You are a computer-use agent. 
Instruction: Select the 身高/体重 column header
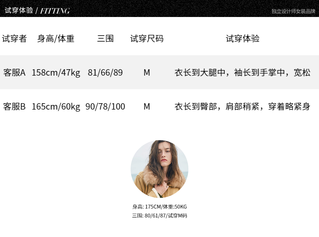56,39
